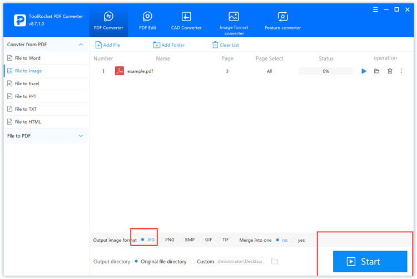Click the Start conversion button
The width and height of the screenshot is (417, 279).
point(370,261)
